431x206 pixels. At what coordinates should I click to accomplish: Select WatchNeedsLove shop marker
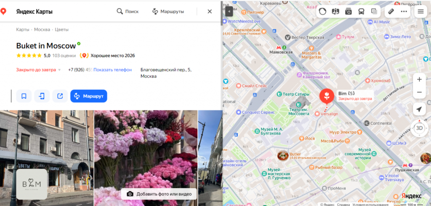tap(242, 21)
